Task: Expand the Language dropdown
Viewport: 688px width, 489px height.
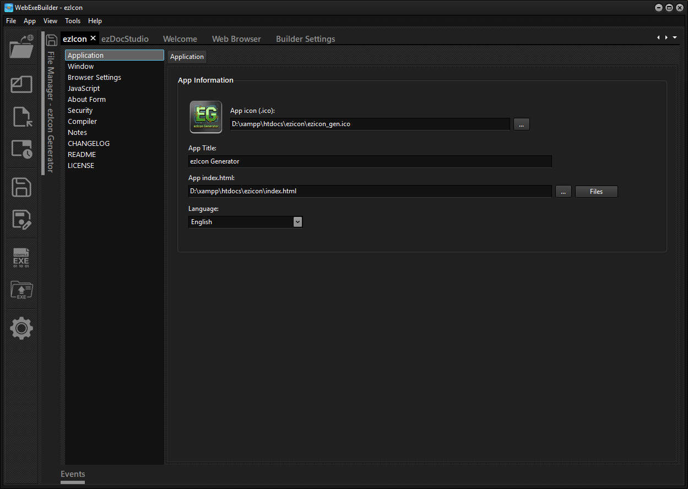Action: tap(297, 222)
